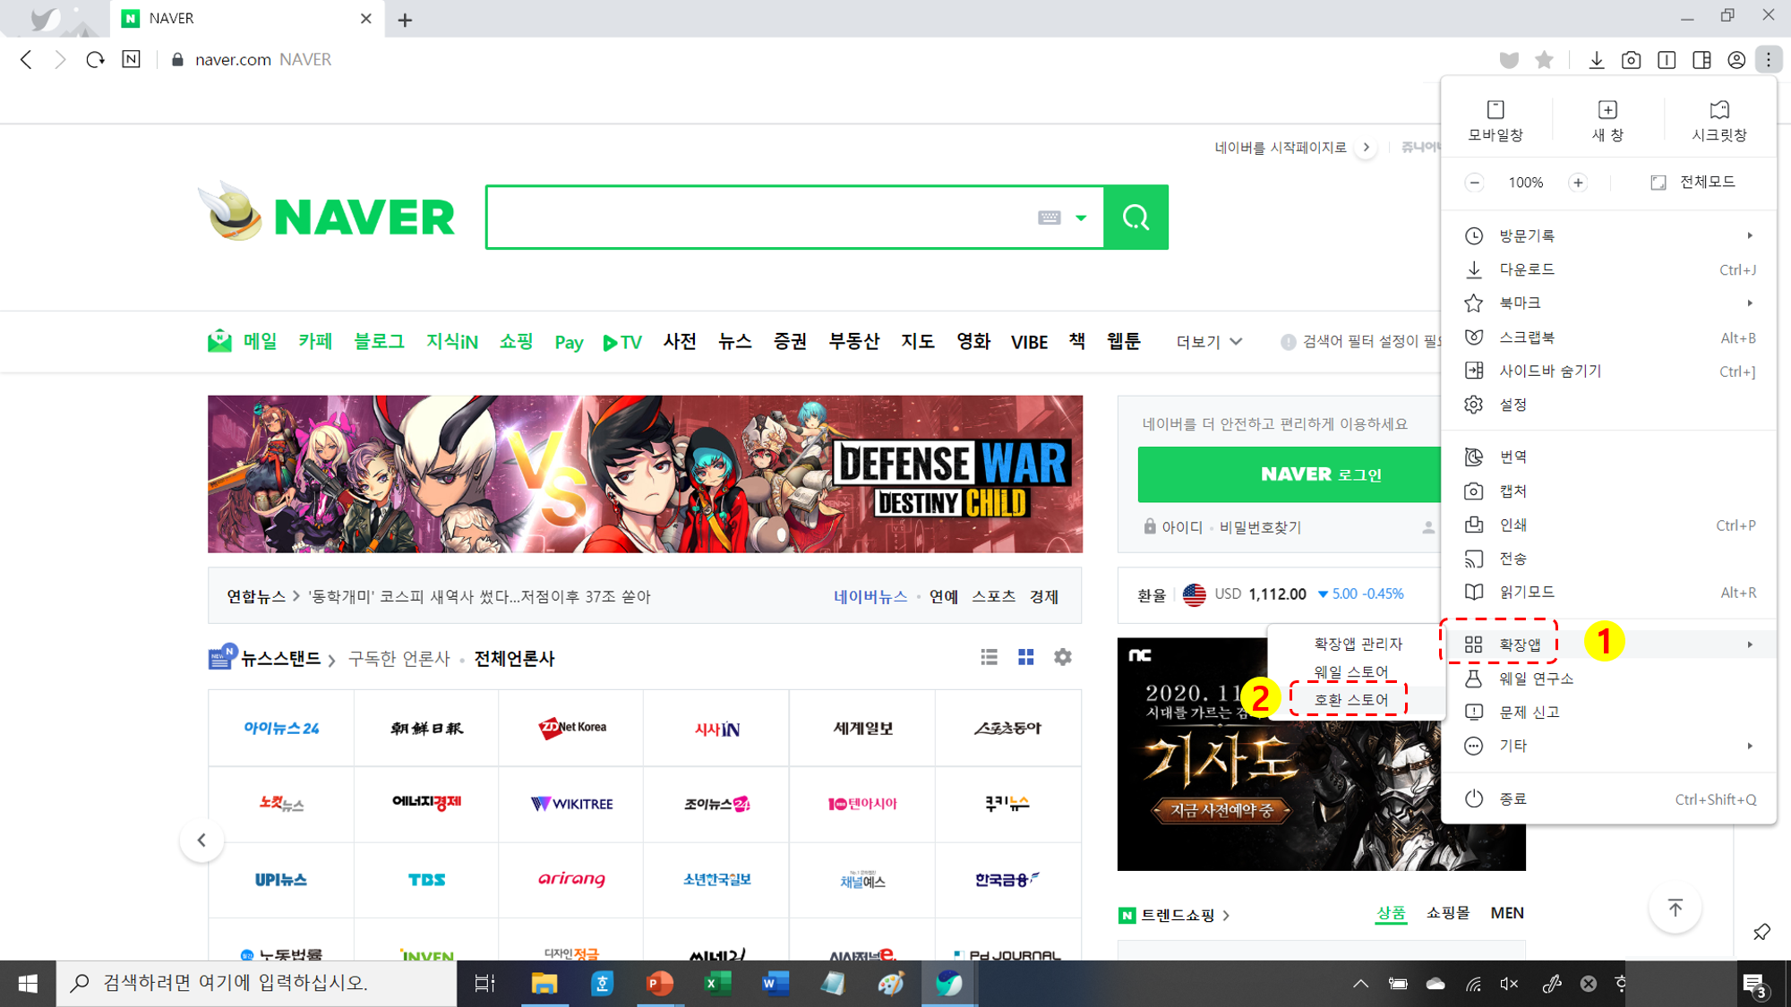Switch newsstand to grid view
This screenshot has width=1791, height=1007.
pyautogui.click(x=1026, y=658)
